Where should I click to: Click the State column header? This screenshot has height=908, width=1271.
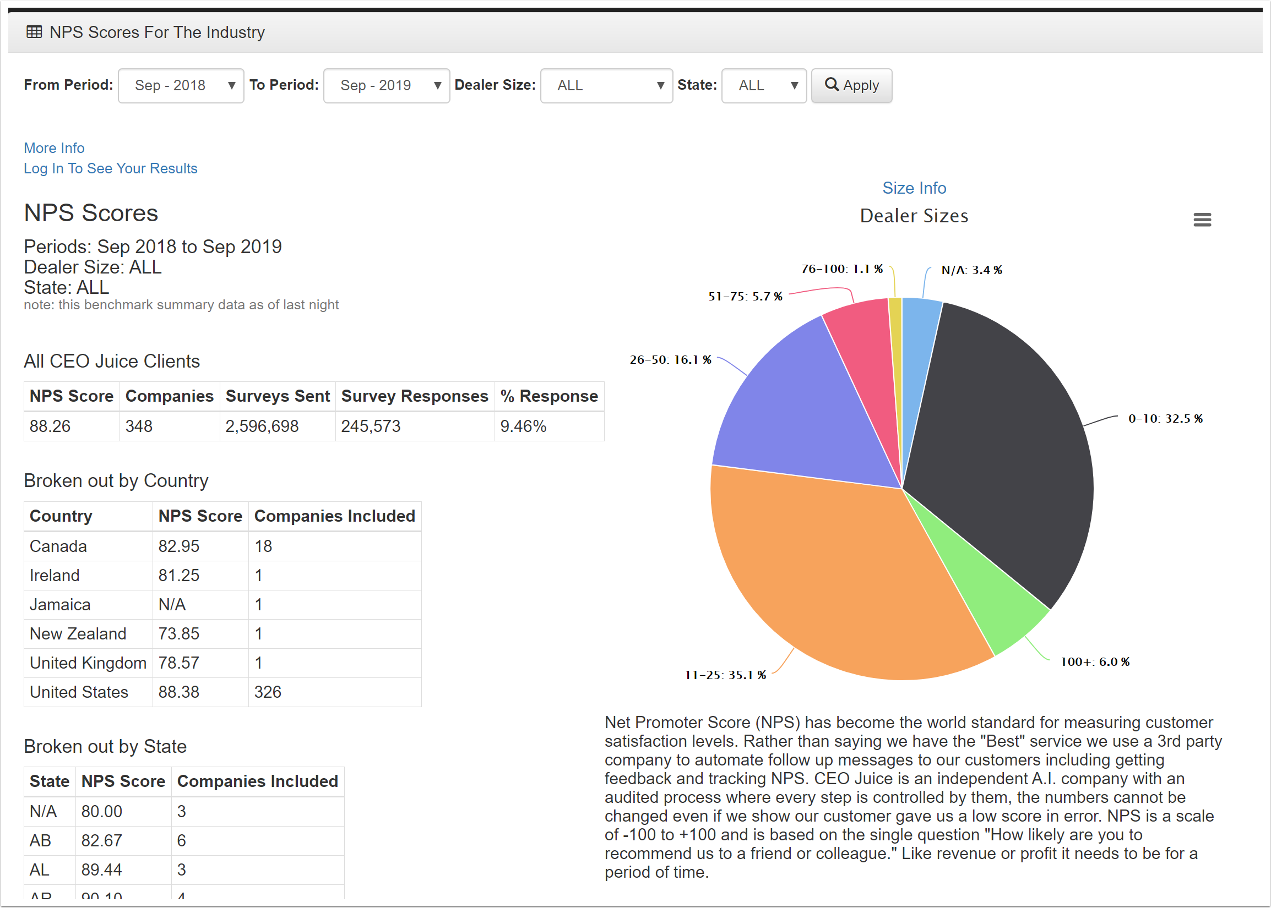(x=50, y=781)
